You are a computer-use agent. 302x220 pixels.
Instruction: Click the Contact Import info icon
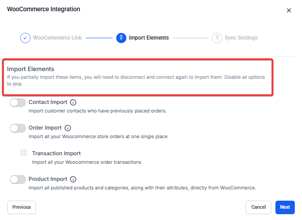[x=73, y=103]
